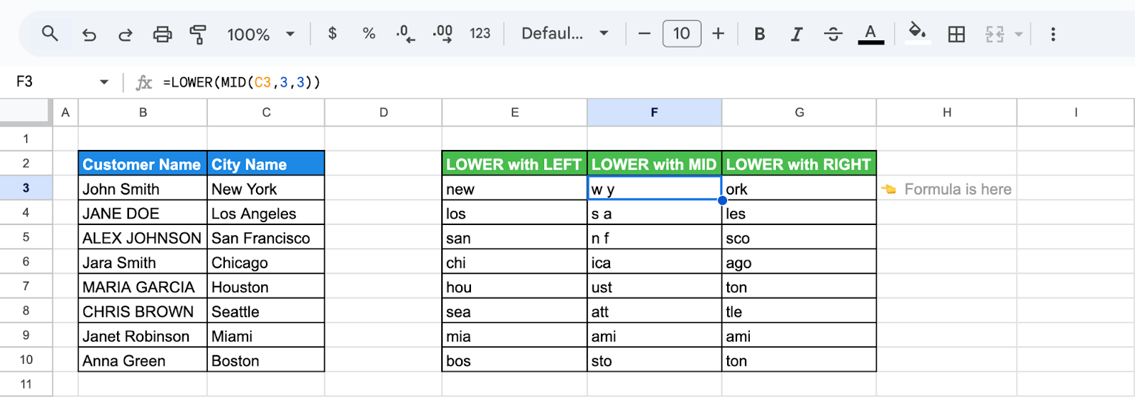Click the search menus magnifier icon
The width and height of the screenshot is (1135, 397).
coord(50,33)
